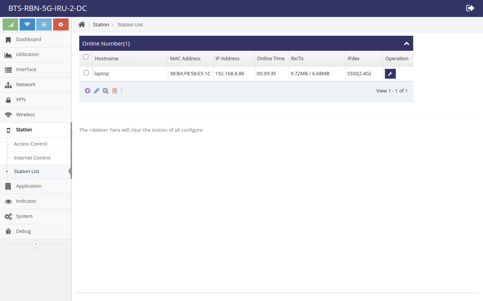Image resolution: width=483 pixels, height=301 pixels.
Task: Click the MAC address 38:BA:F8:58:E5:1C cell
Action: (191, 74)
